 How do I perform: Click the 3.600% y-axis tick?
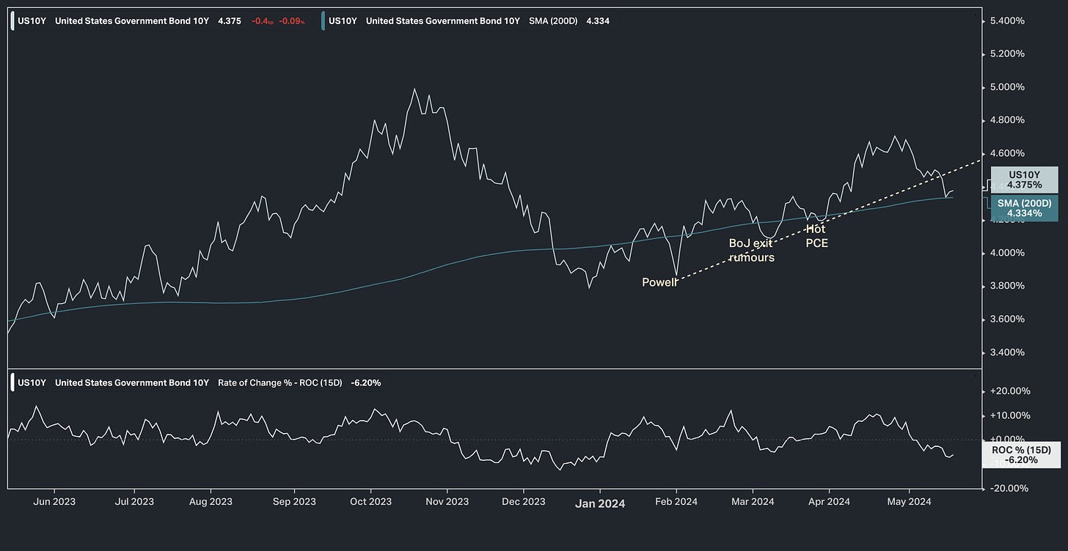coord(1006,319)
